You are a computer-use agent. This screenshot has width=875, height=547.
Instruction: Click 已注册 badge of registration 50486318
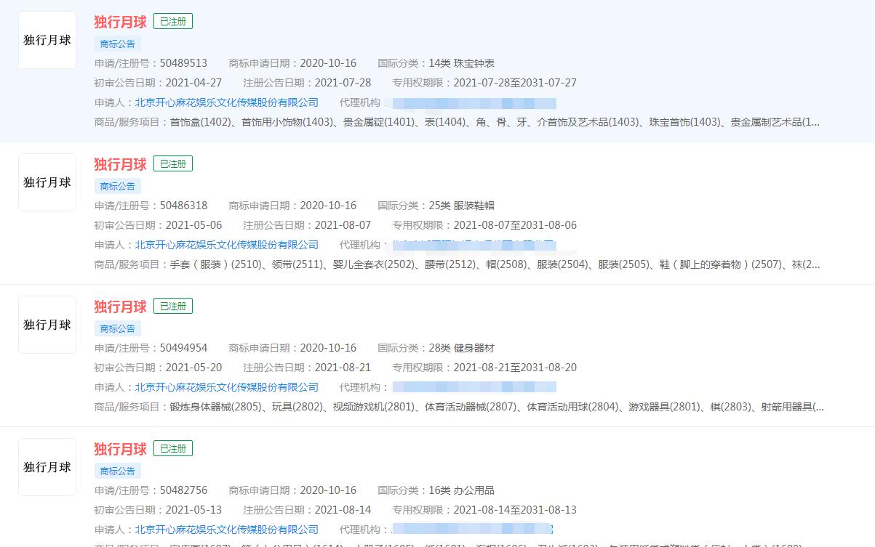coord(173,164)
